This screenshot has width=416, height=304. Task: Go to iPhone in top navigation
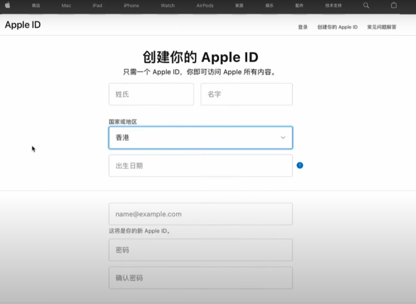[x=131, y=5]
